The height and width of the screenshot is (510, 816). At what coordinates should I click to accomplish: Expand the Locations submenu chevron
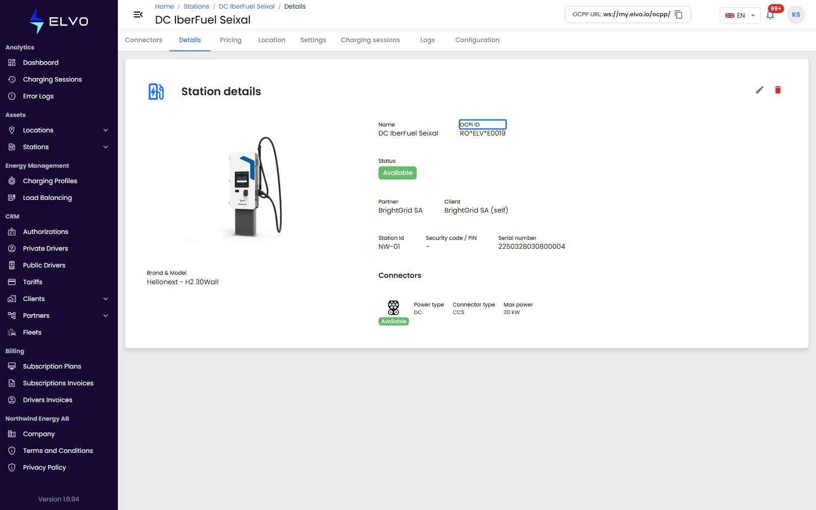(106, 130)
